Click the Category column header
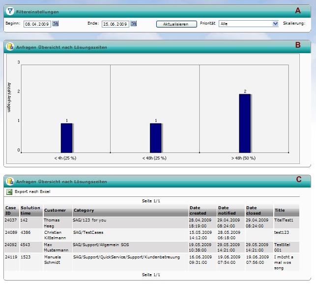316x285 pixels. (x=84, y=211)
